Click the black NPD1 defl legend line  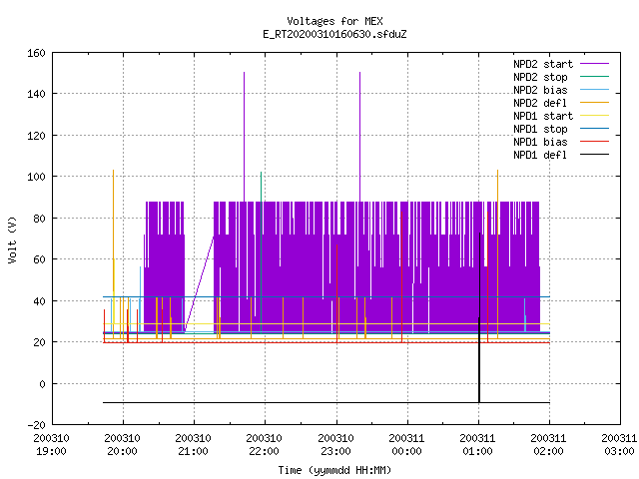(x=594, y=155)
